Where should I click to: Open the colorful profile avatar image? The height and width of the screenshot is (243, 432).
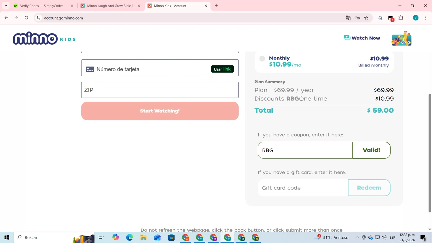click(x=401, y=38)
